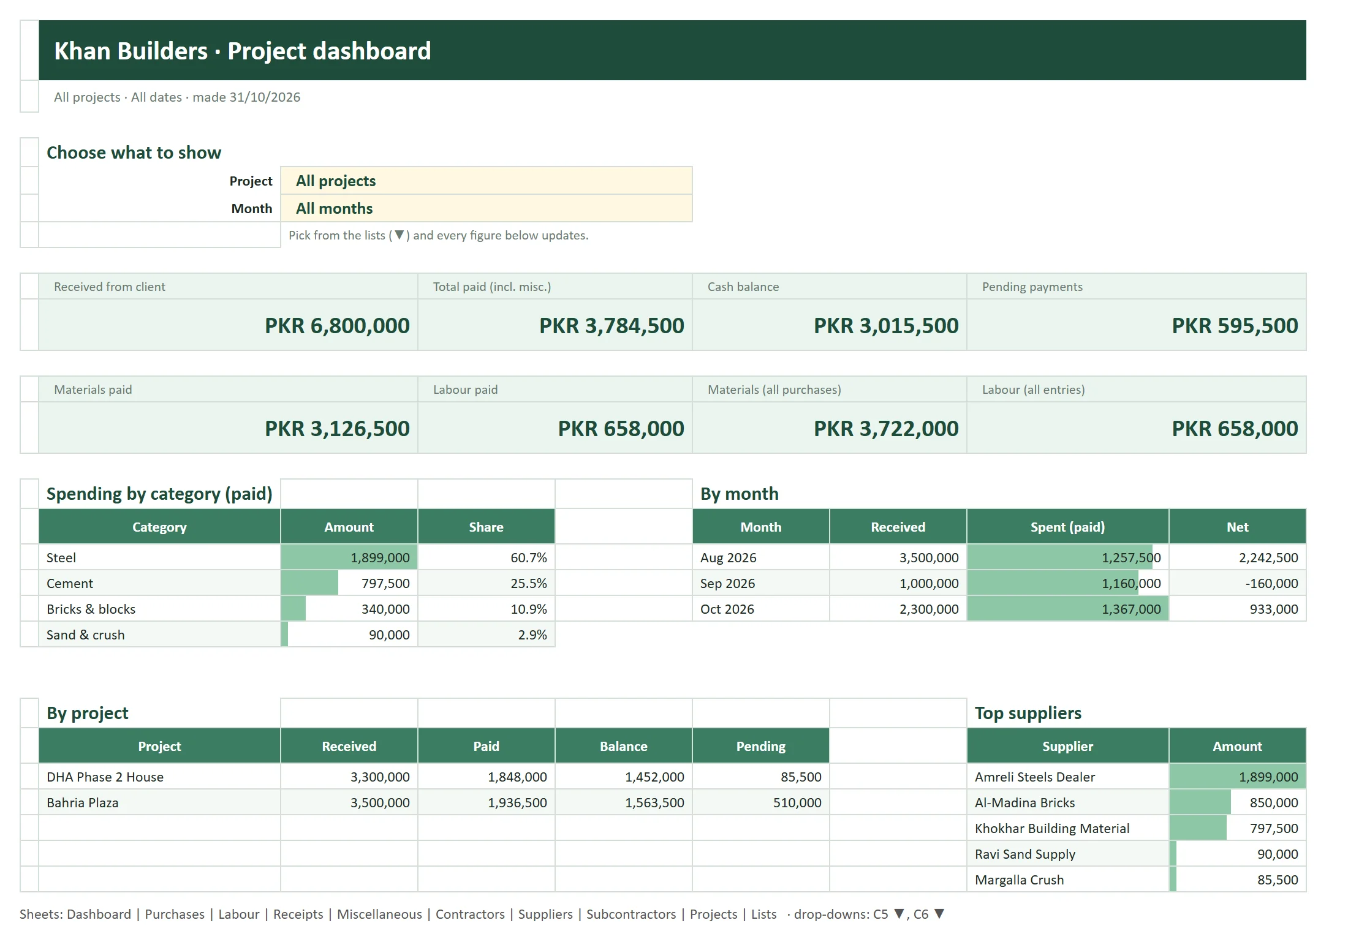Screen dimensions: 1348x931
Task: Click the Top suppliers heading
Action: (x=1028, y=713)
